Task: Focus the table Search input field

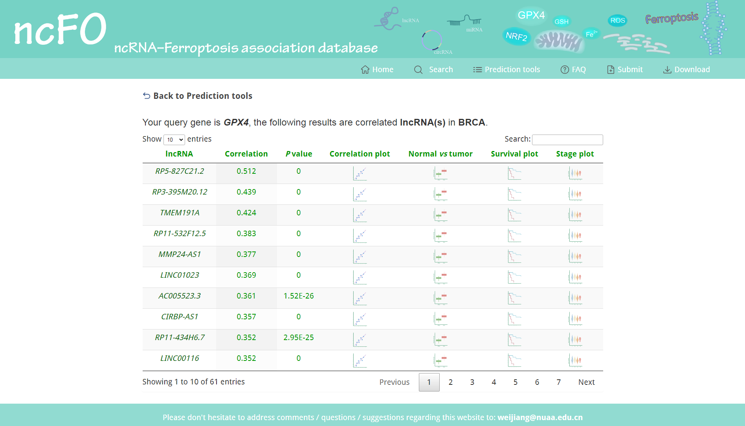Action: click(x=567, y=140)
